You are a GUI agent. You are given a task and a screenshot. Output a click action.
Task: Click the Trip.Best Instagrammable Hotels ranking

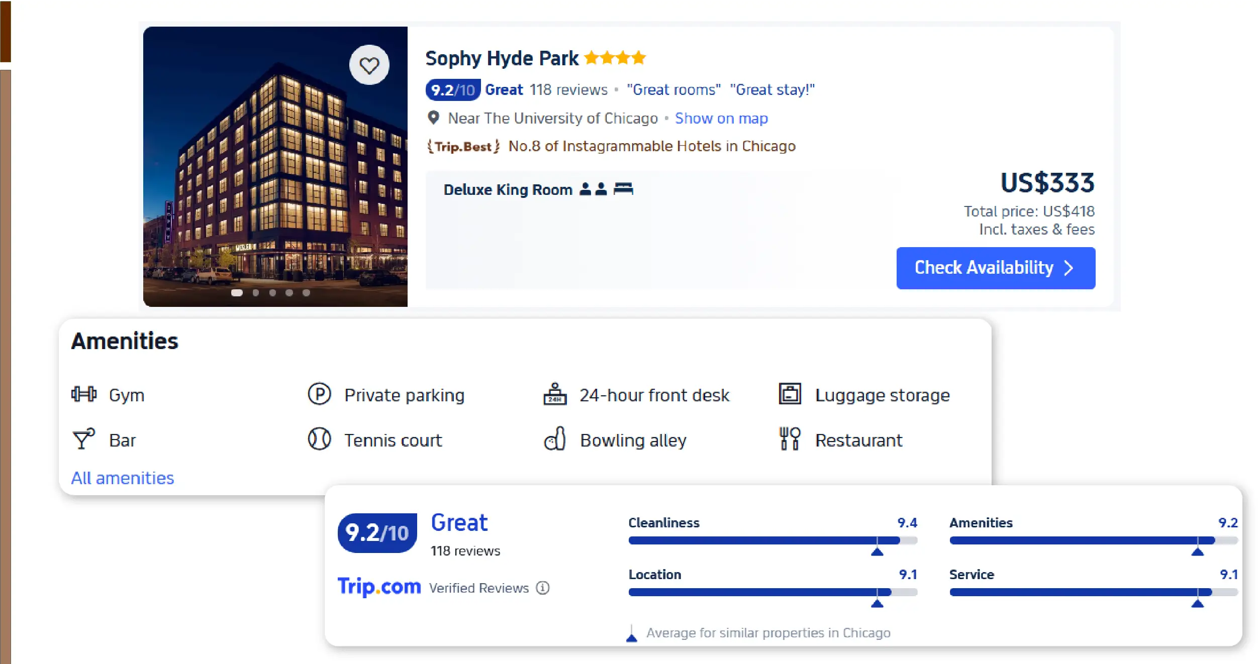click(x=651, y=146)
